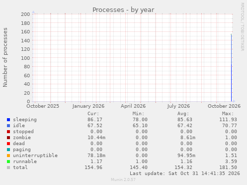Click the y-axis tick label 200

tap(25, 14)
